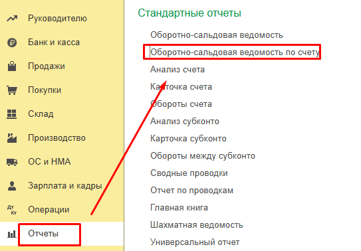361x251 pixels.
Task: Open the Шахматная ведомость report
Action: point(197,225)
